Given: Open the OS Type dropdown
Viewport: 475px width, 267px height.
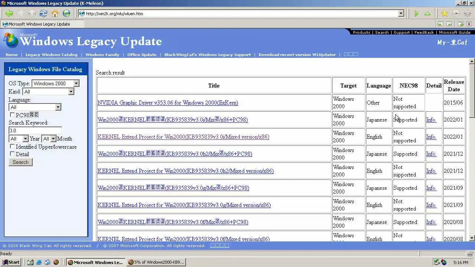Looking at the screenshot, I should click(56, 83).
